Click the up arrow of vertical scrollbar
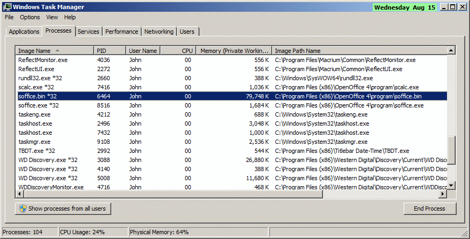 click(451, 50)
